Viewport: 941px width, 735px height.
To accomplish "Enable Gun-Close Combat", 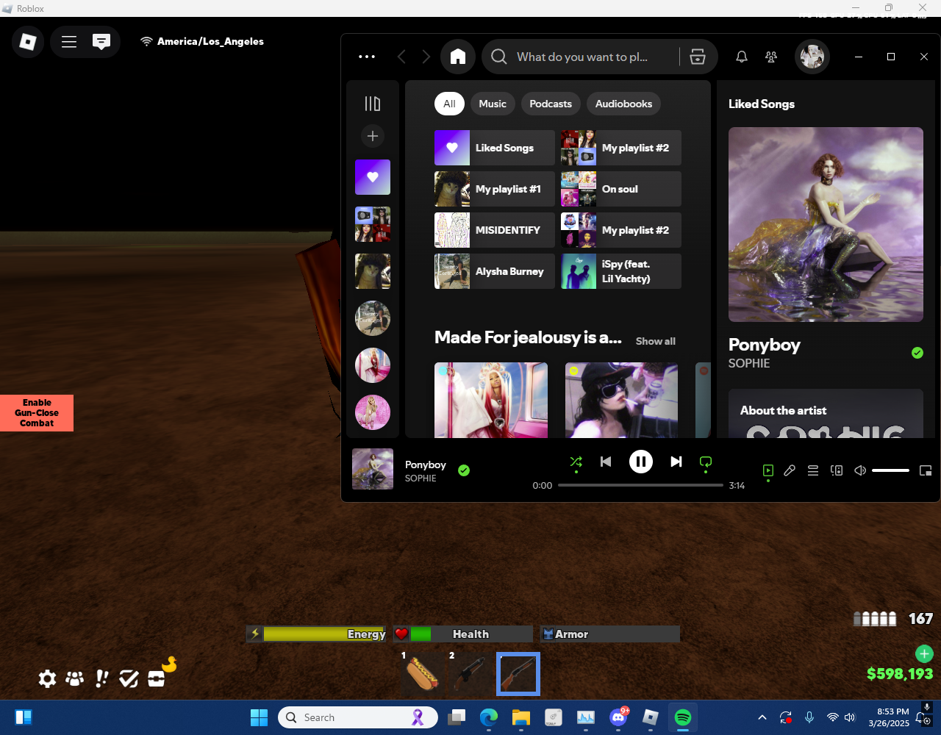I will point(37,413).
